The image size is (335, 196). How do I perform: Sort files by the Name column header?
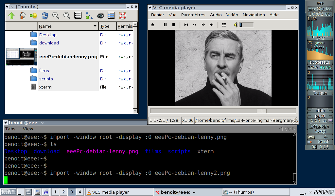[68, 26]
